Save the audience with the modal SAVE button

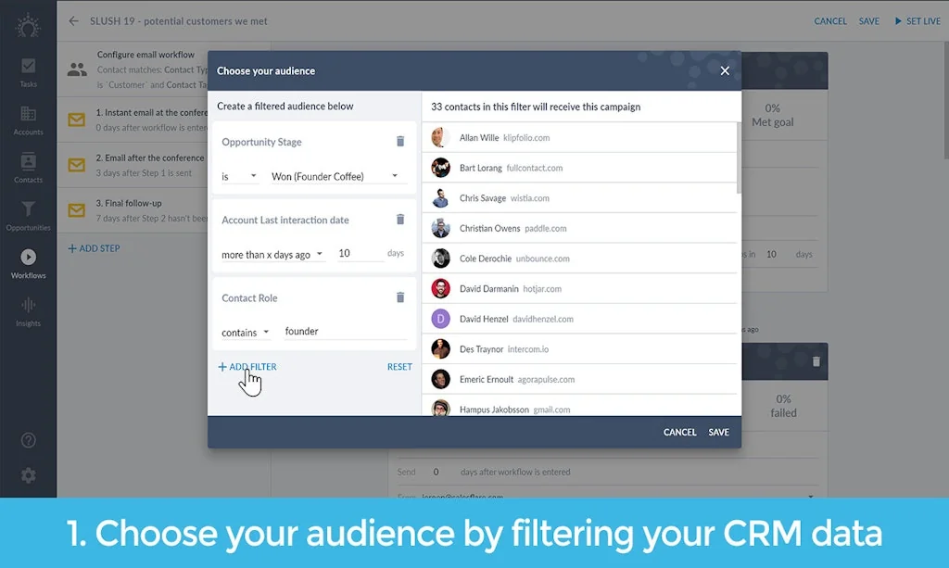[718, 432]
